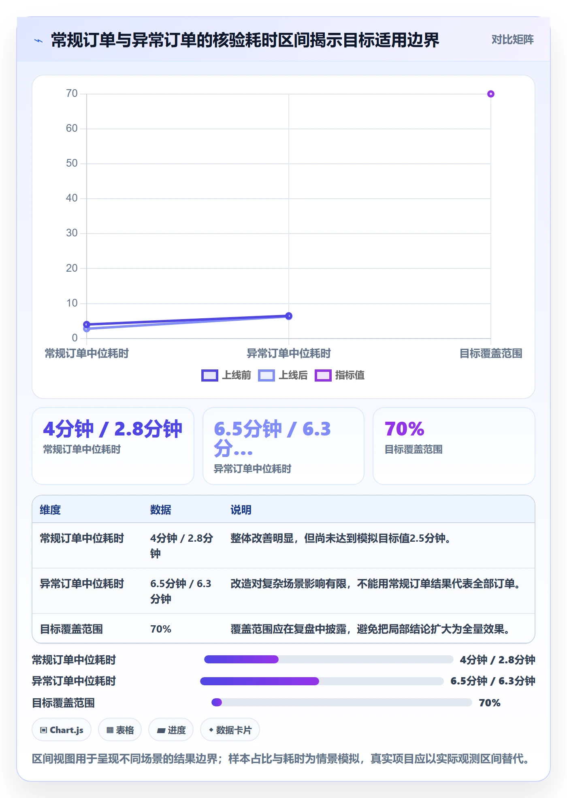The image size is (567, 798).
Task: Click the 目标覆盖范围 x-axis label
Action: [490, 353]
